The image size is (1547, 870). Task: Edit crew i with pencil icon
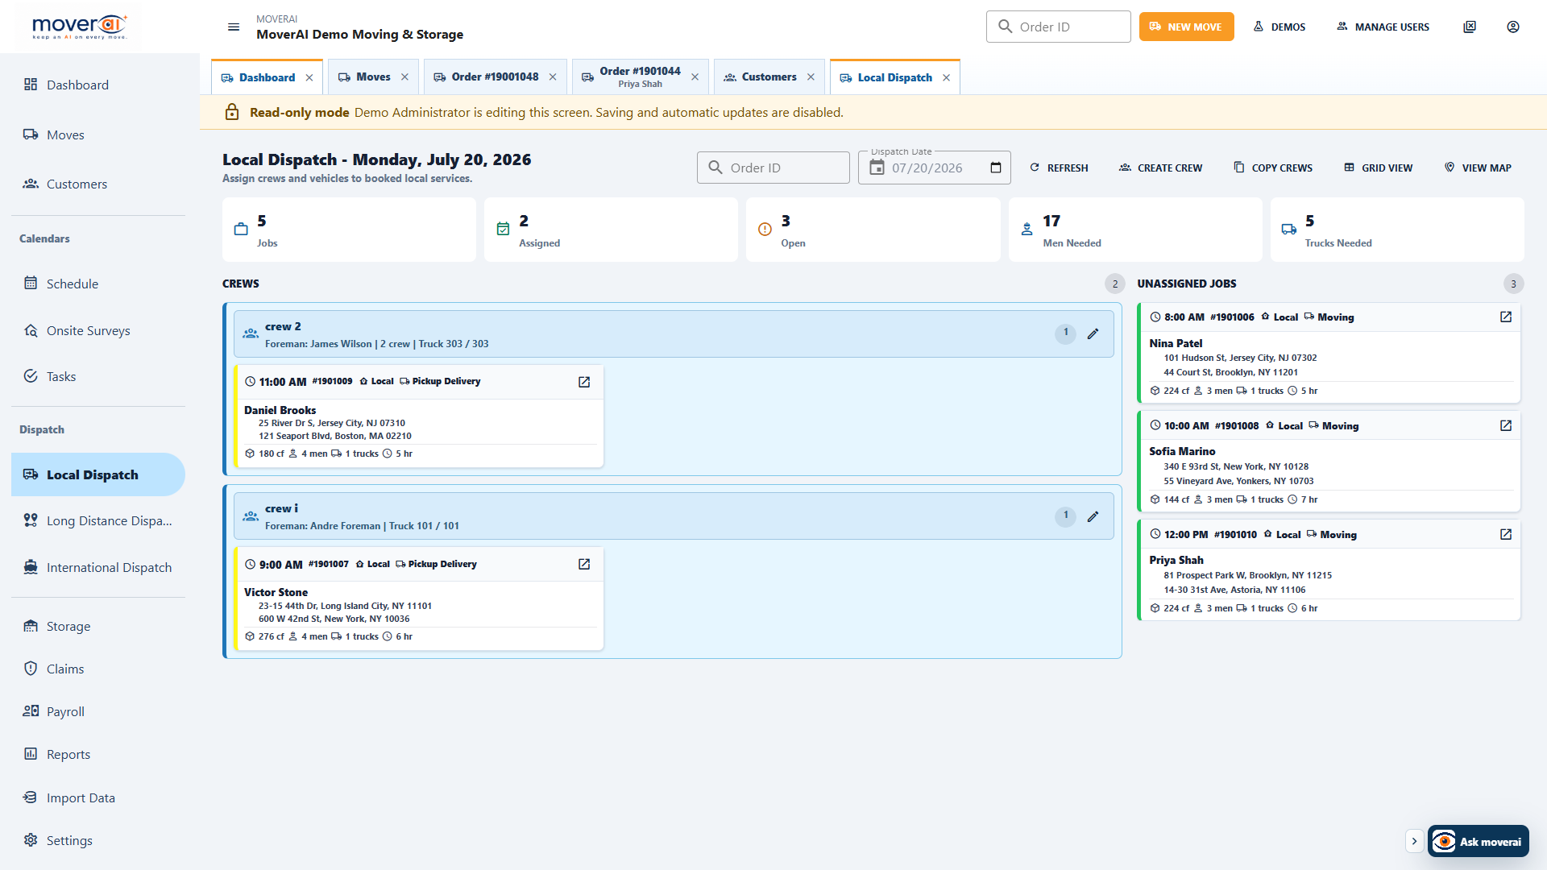[1093, 516]
